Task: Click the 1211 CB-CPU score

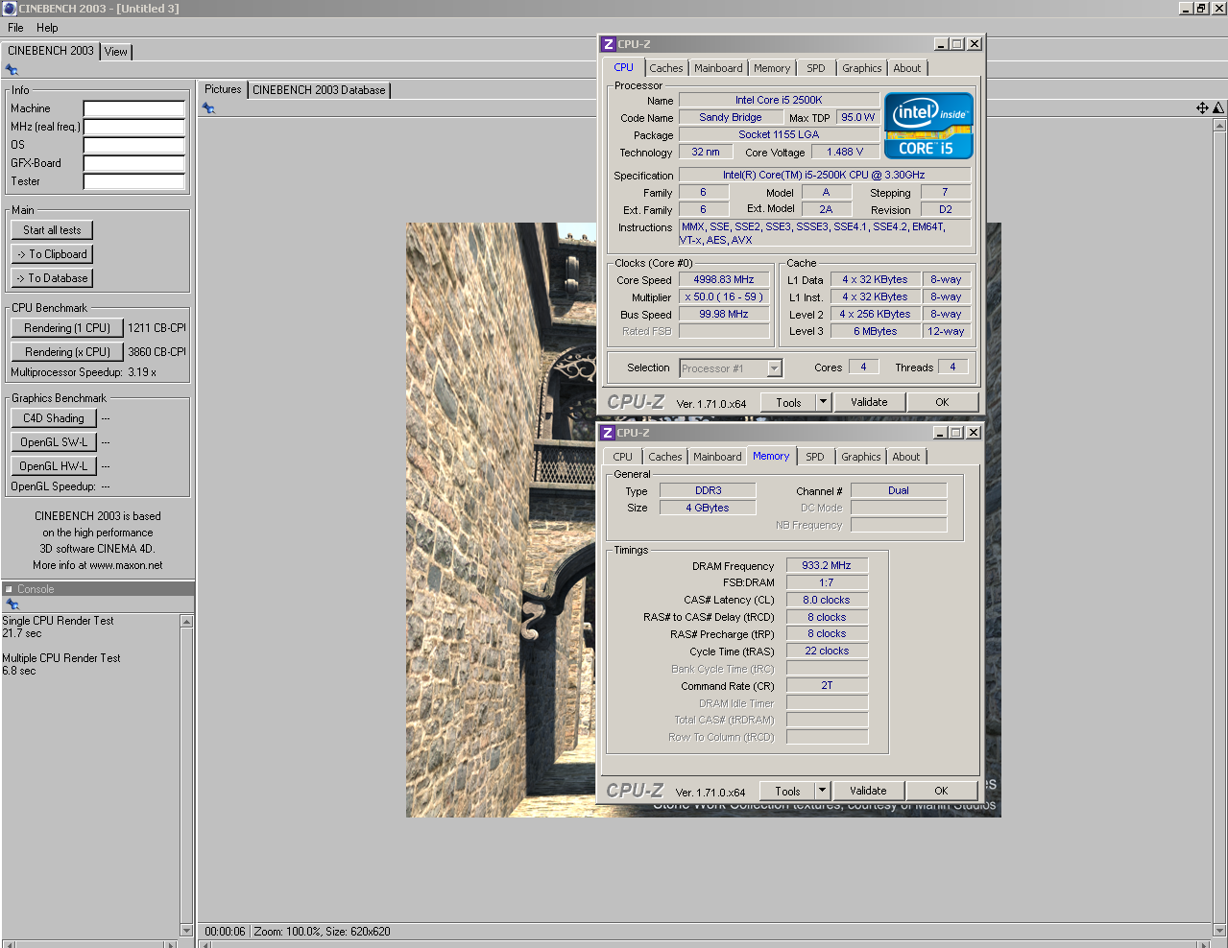Action: pyautogui.click(x=157, y=328)
